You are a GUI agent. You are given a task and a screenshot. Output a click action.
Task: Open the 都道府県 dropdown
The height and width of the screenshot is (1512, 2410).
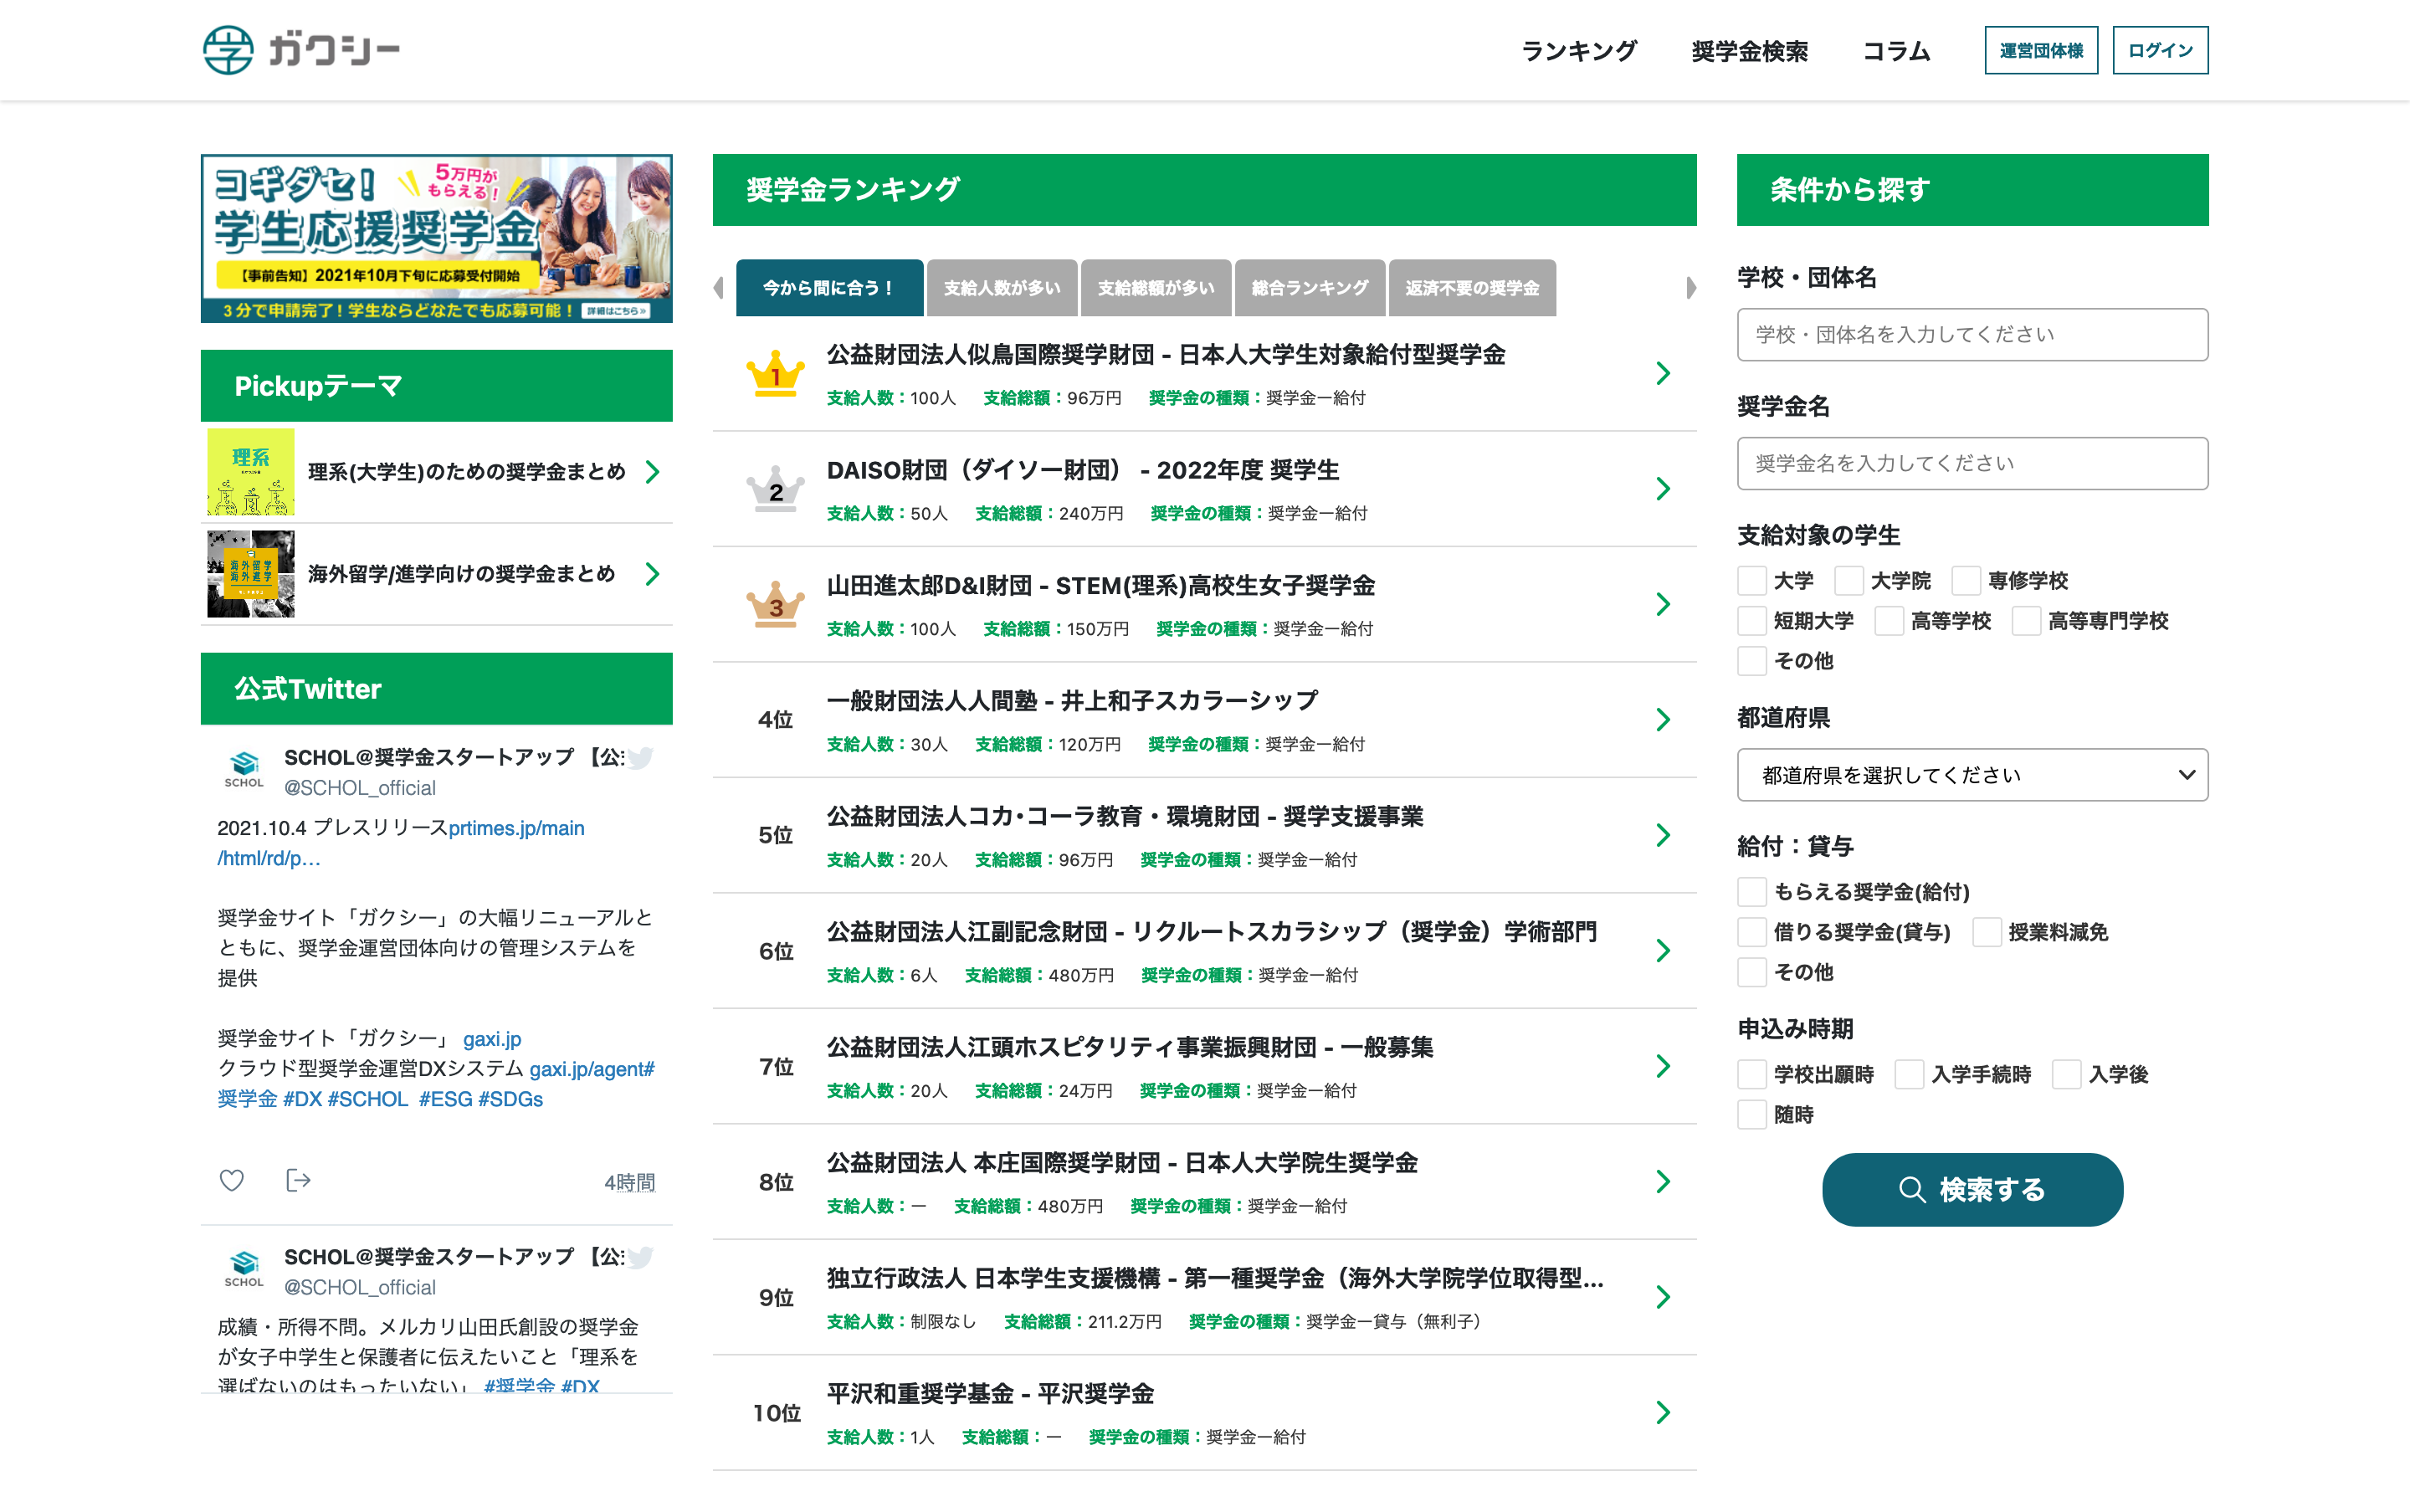(1972, 775)
